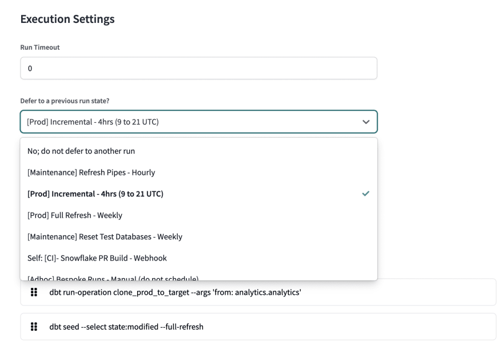Click checkmark next to selected Incremental option

(366, 194)
